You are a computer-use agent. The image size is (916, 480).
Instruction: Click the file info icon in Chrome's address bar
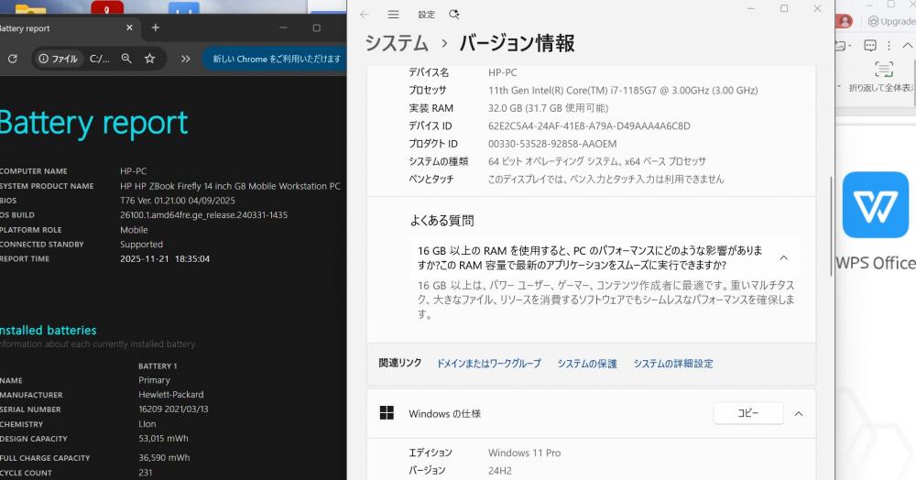point(43,59)
